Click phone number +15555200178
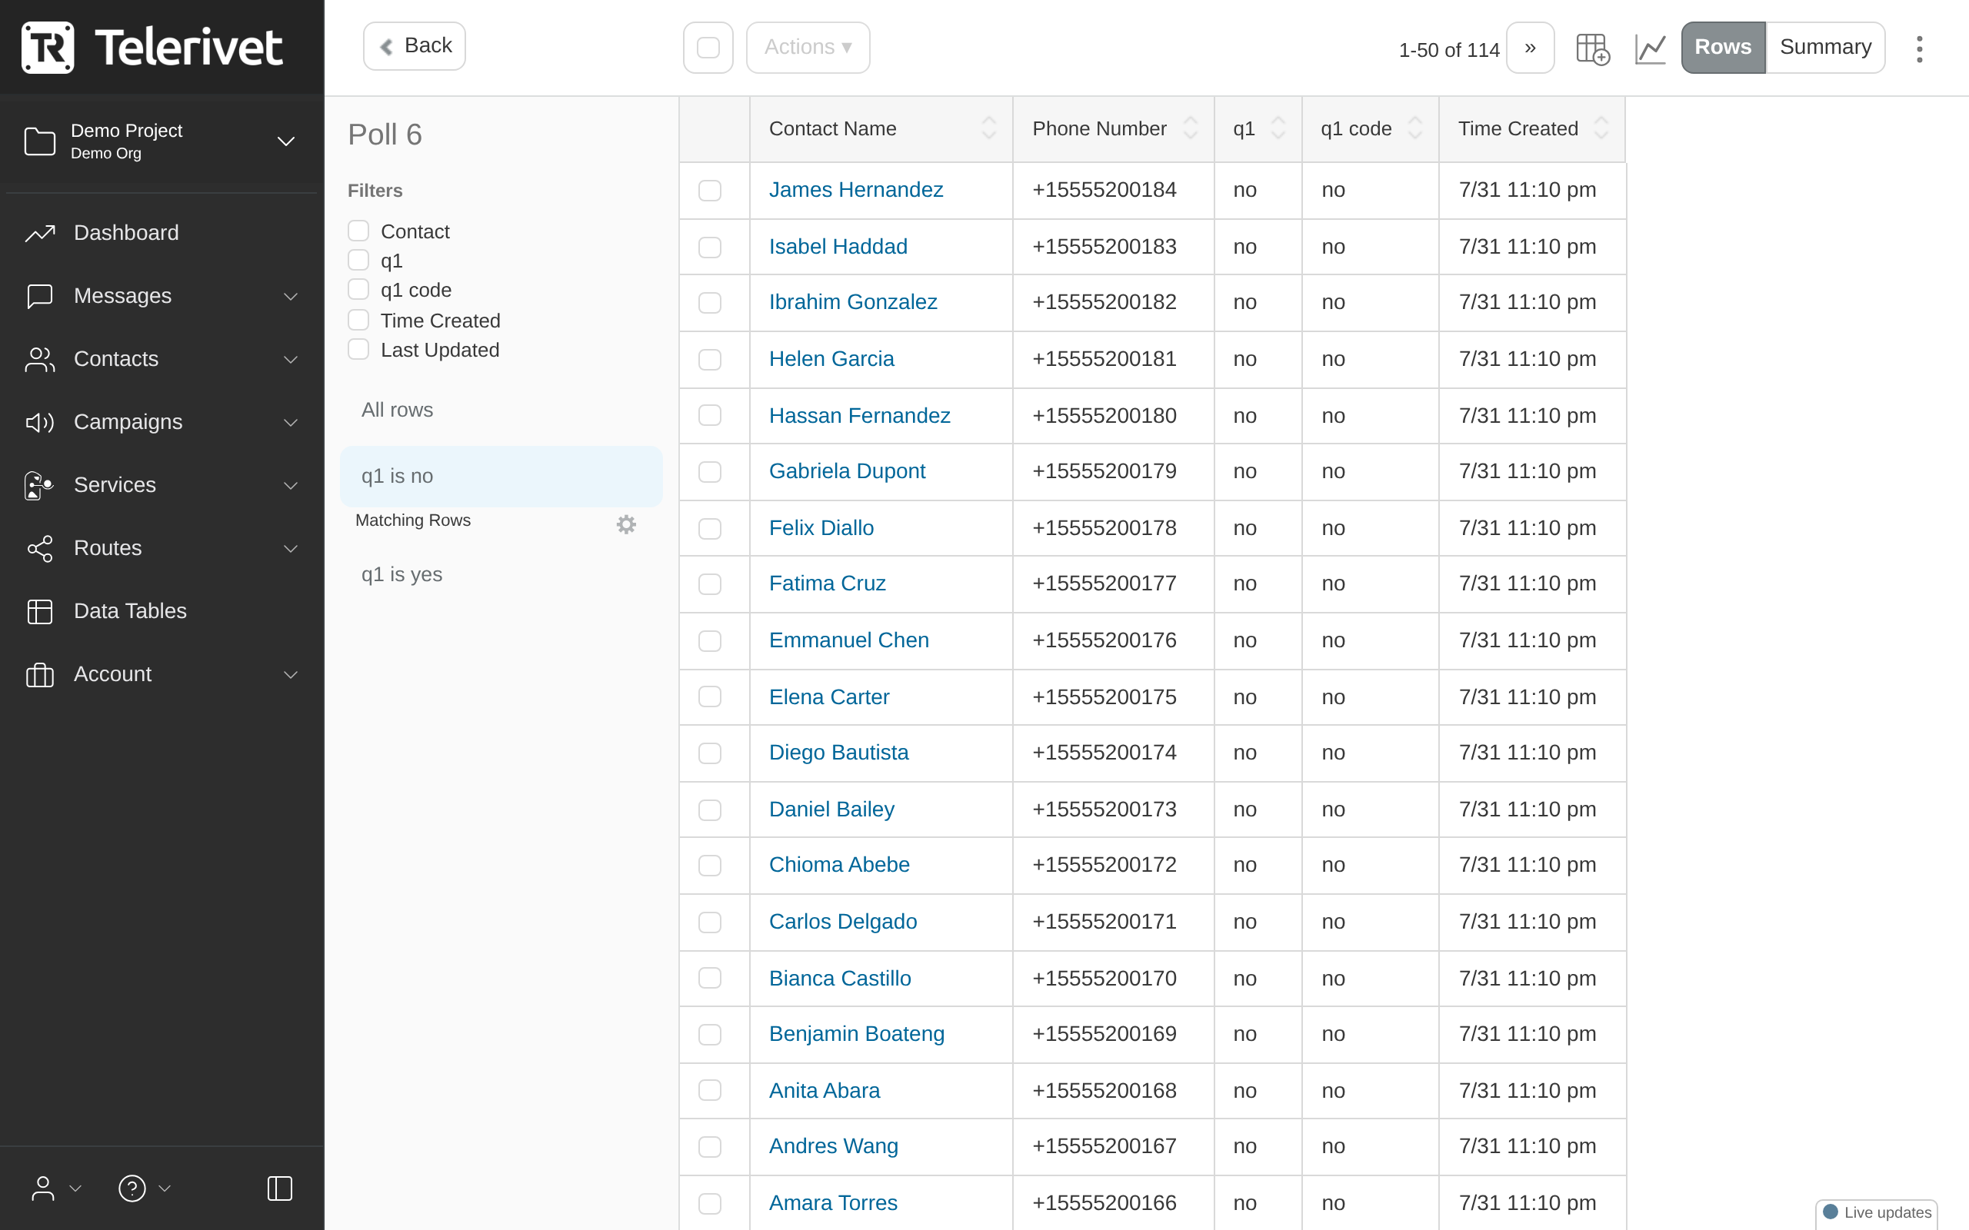Screen dimensions: 1969x1230 click(x=1104, y=528)
